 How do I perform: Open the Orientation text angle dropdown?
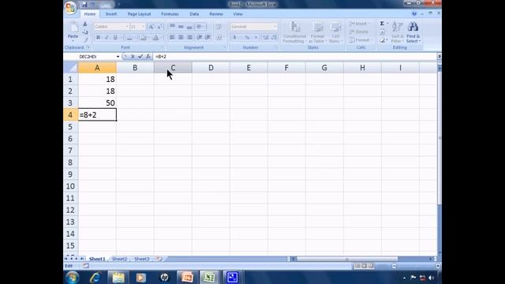[200, 26]
